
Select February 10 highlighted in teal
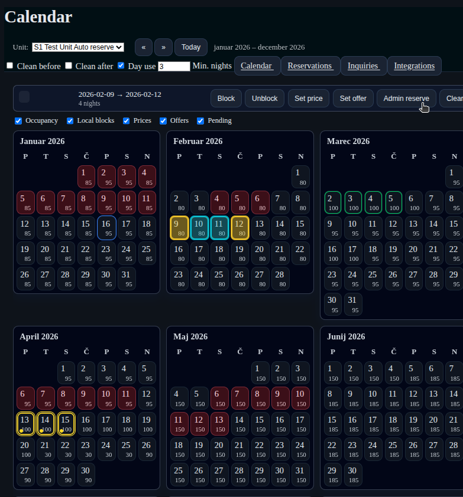200,227
